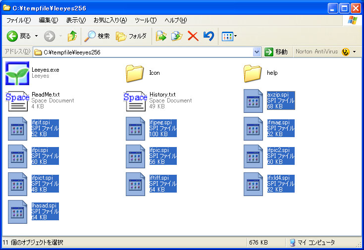This screenshot has width=364, height=250.
Task: Select the Icon folder
Action: (135, 73)
